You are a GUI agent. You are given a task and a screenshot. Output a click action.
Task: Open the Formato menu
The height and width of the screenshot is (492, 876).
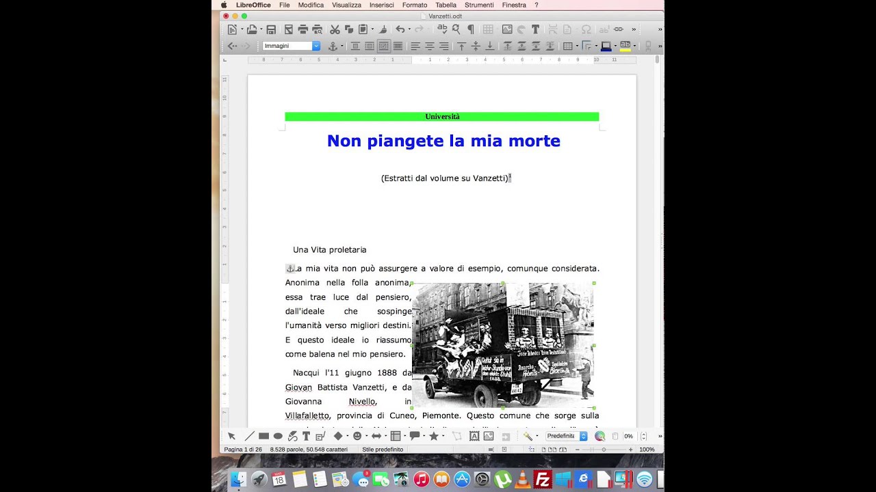coord(414,5)
